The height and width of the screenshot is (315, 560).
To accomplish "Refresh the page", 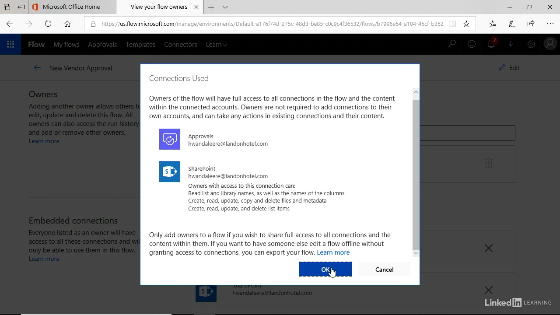I will (x=48, y=24).
